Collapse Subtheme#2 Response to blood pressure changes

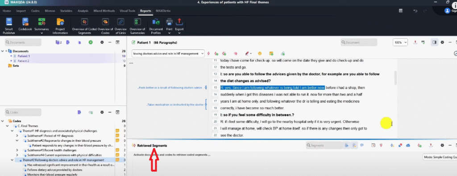(x=17, y=140)
